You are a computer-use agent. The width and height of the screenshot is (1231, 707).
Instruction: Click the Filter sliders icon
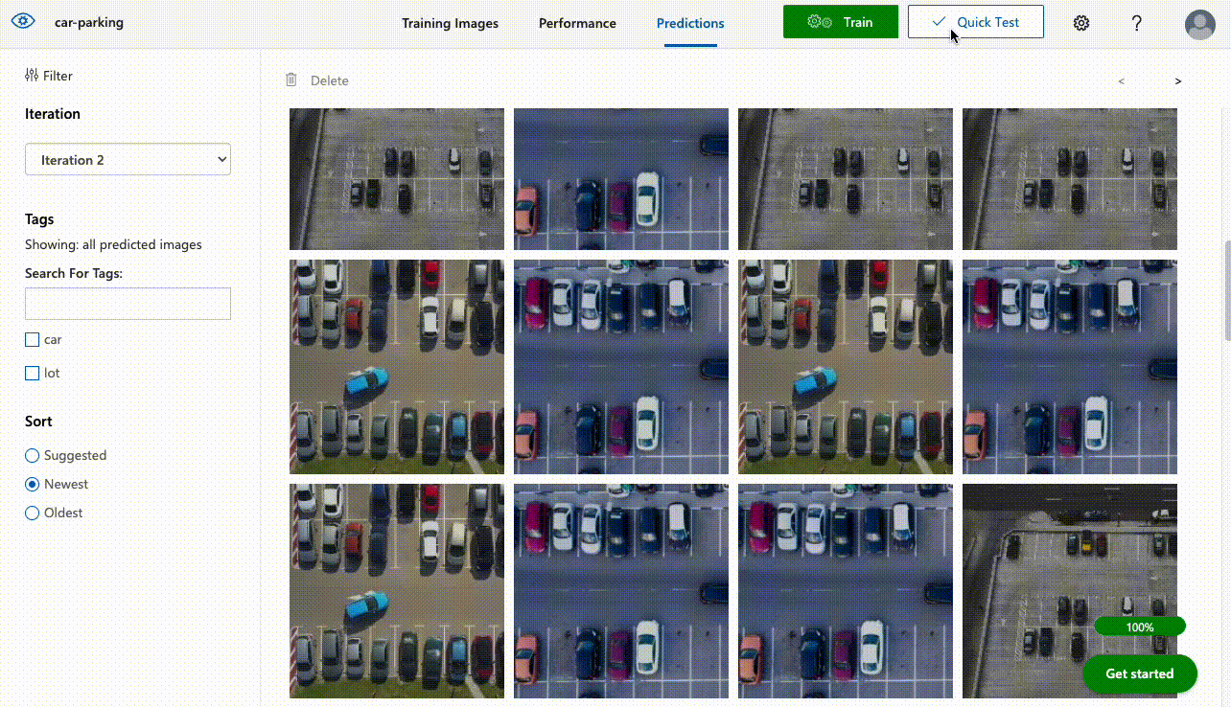pyautogui.click(x=32, y=75)
